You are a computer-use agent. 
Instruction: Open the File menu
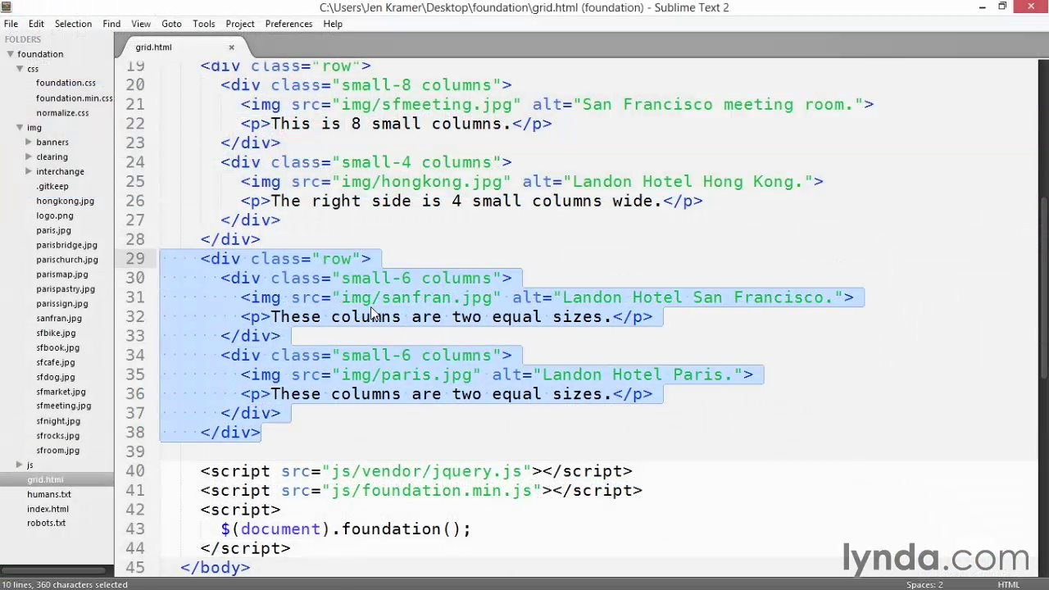11,24
